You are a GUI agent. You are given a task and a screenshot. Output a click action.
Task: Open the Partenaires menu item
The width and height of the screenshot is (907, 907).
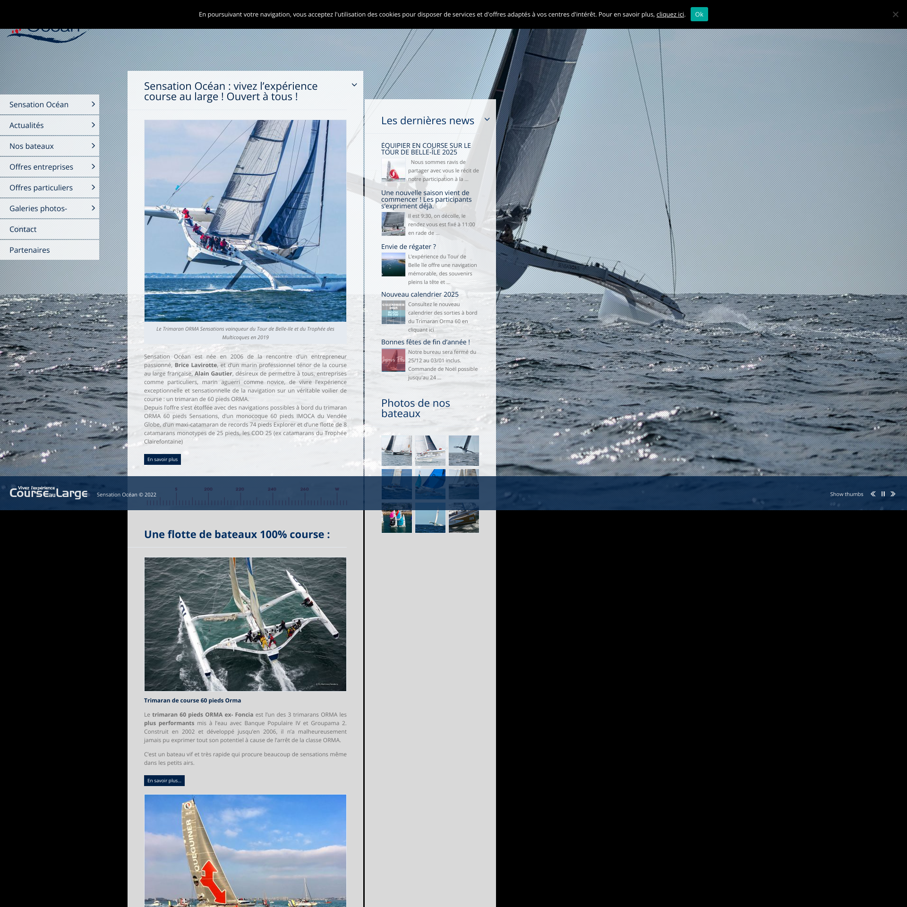pos(50,250)
